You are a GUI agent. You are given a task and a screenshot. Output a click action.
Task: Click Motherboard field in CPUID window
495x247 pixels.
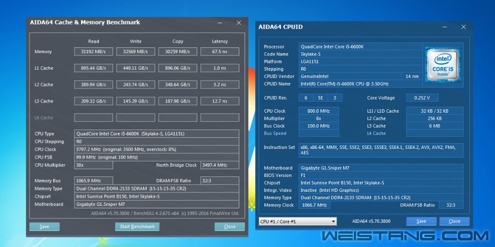pos(381,168)
